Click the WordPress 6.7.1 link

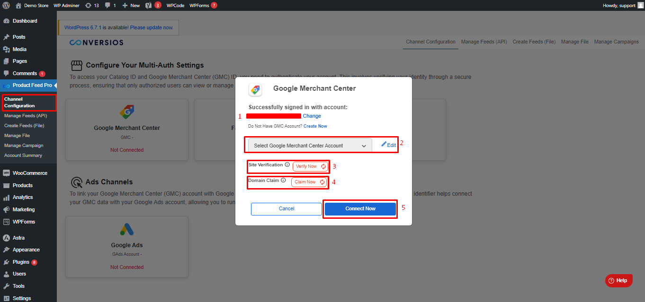[83, 27]
